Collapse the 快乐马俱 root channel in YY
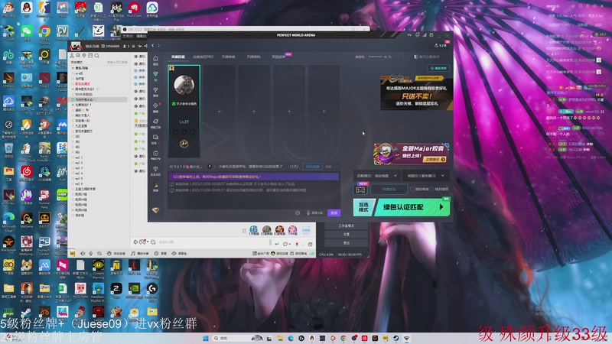The height and width of the screenshot is (344, 612). tap(73, 68)
